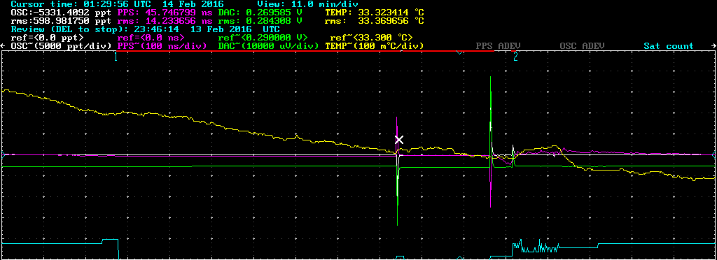The image size is (717, 260).
Task: Select the PPS~(100 ns/div) scale setting
Action: coord(162,46)
